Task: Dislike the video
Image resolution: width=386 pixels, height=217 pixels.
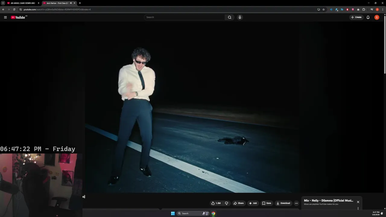Action: click(x=226, y=203)
